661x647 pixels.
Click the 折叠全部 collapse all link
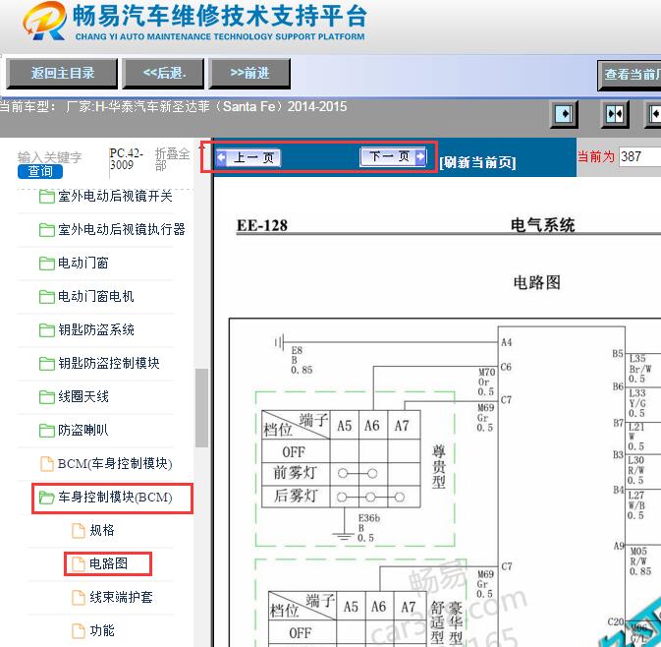173,159
